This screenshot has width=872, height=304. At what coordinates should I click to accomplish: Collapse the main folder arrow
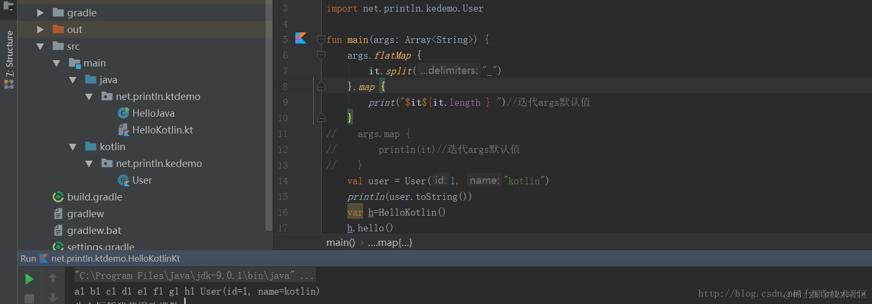[x=57, y=63]
